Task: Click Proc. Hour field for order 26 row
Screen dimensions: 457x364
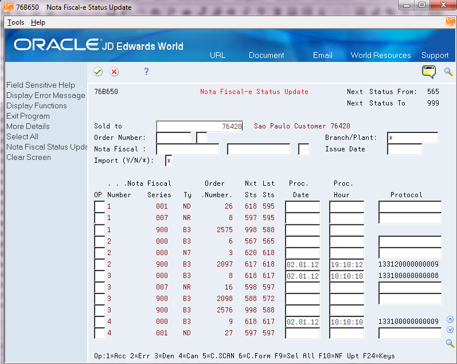Action: 346,206
